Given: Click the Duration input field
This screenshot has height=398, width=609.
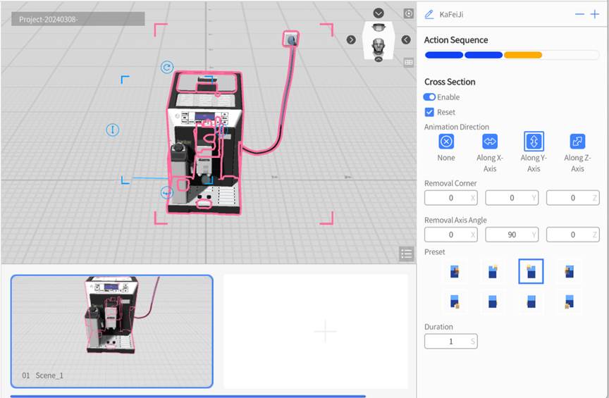Looking at the screenshot, I should [450, 341].
